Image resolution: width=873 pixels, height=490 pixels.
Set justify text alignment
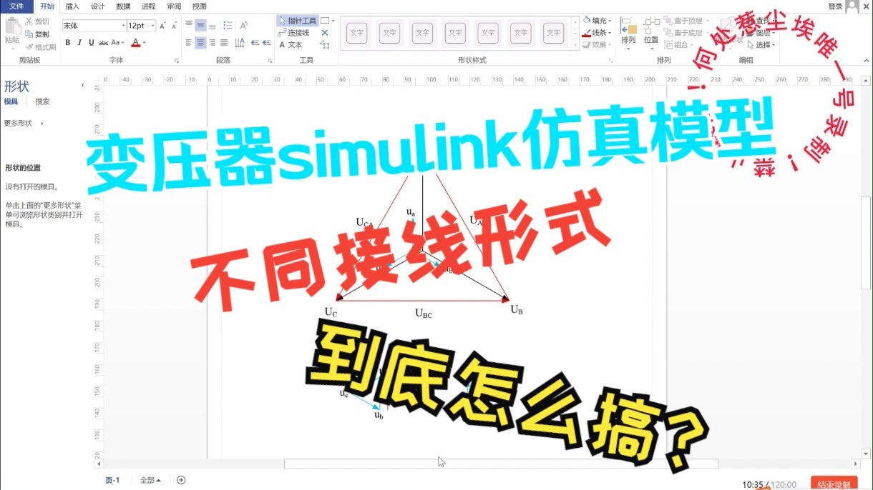pos(224,43)
